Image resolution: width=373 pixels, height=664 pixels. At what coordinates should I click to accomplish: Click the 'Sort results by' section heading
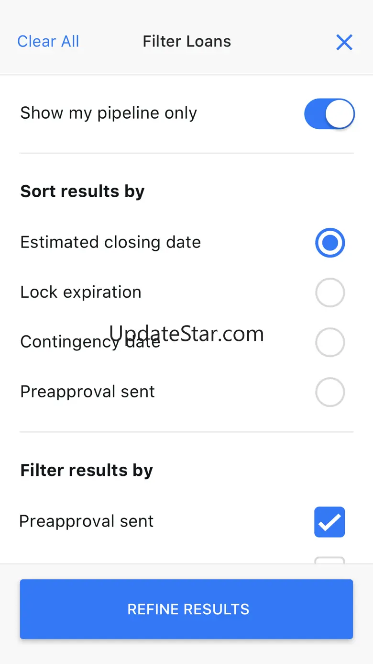coord(82,191)
